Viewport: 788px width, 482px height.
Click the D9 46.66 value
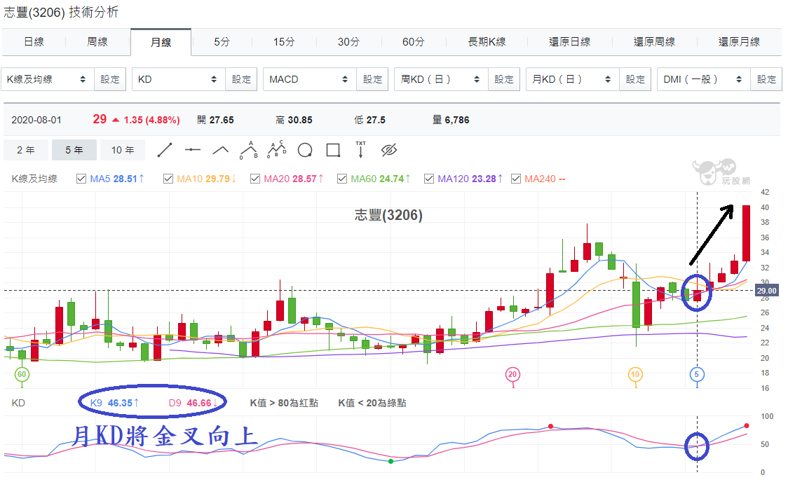[x=193, y=403]
